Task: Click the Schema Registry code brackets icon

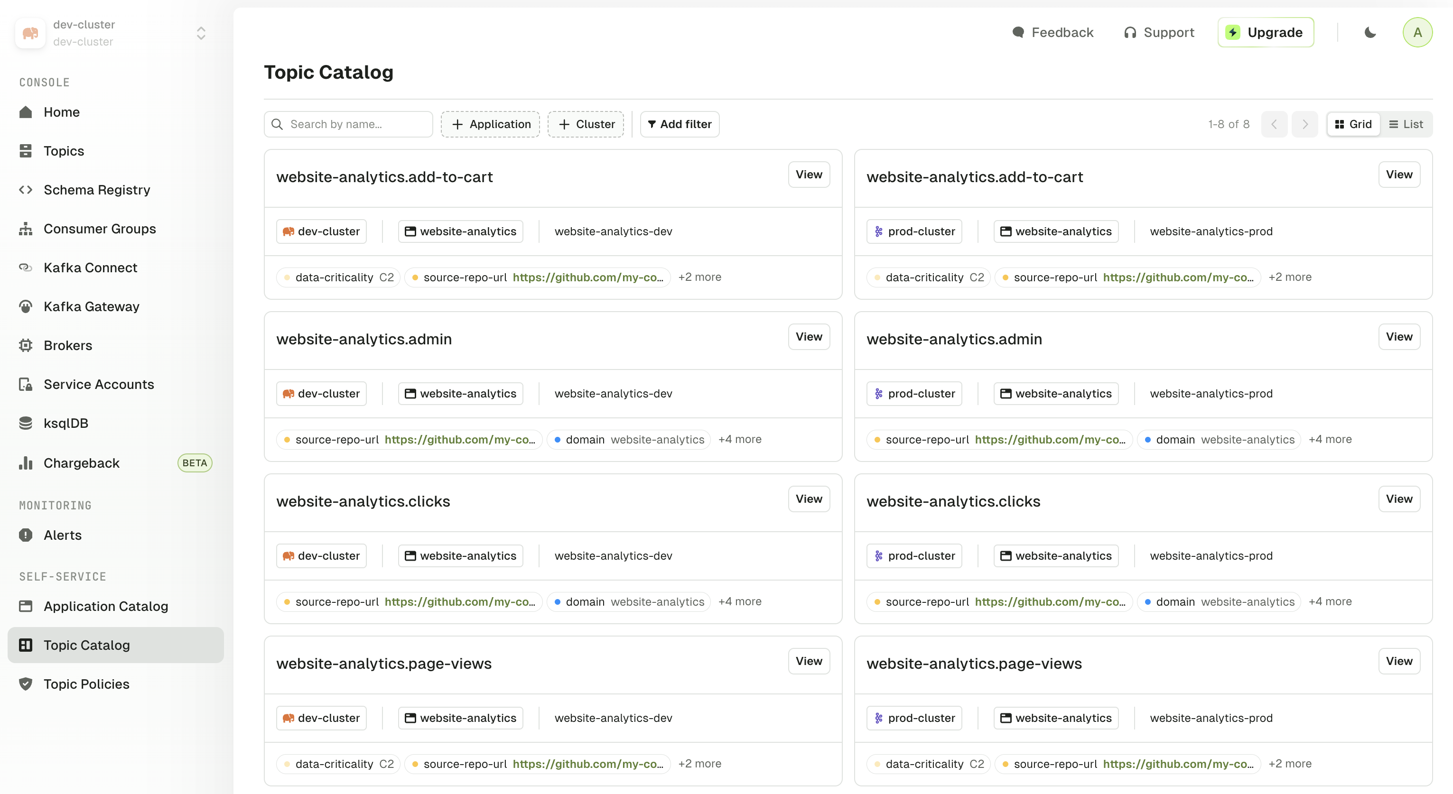Action: click(x=25, y=190)
